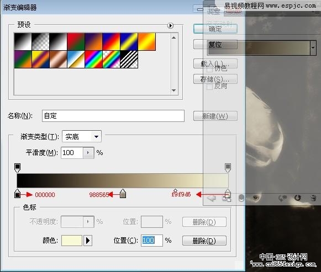This screenshot has height=272, width=321.
Task: Toggle layer visibility eye in adjustments panel
Action: [256, 198]
